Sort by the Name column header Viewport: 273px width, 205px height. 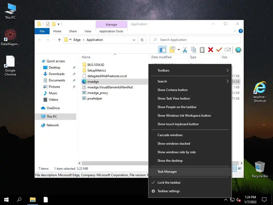[x=115, y=57]
